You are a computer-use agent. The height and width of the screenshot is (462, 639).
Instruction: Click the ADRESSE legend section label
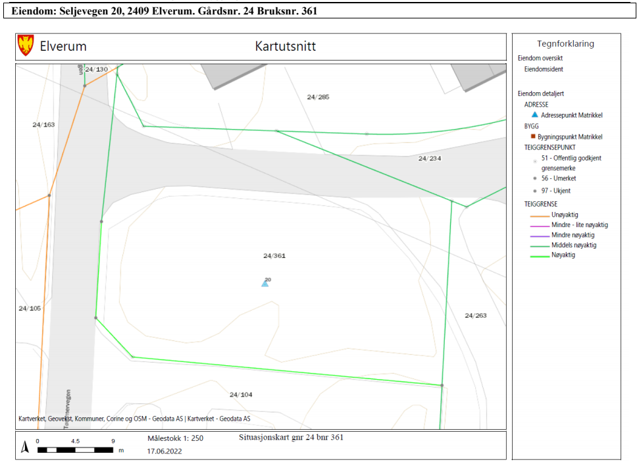536,105
